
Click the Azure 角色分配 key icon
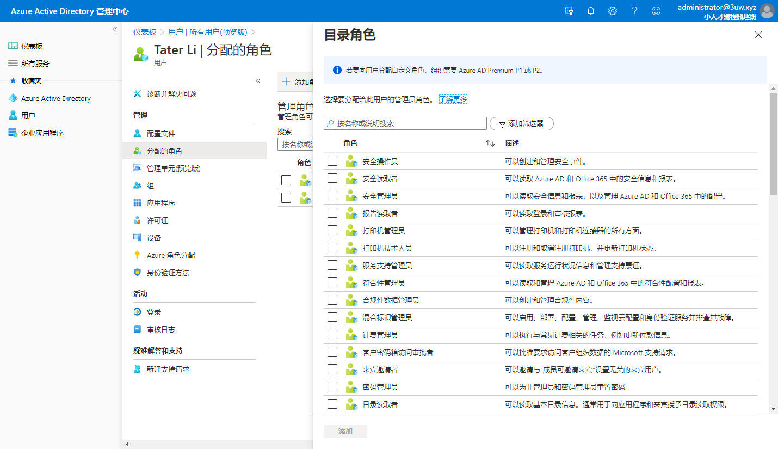(x=137, y=255)
